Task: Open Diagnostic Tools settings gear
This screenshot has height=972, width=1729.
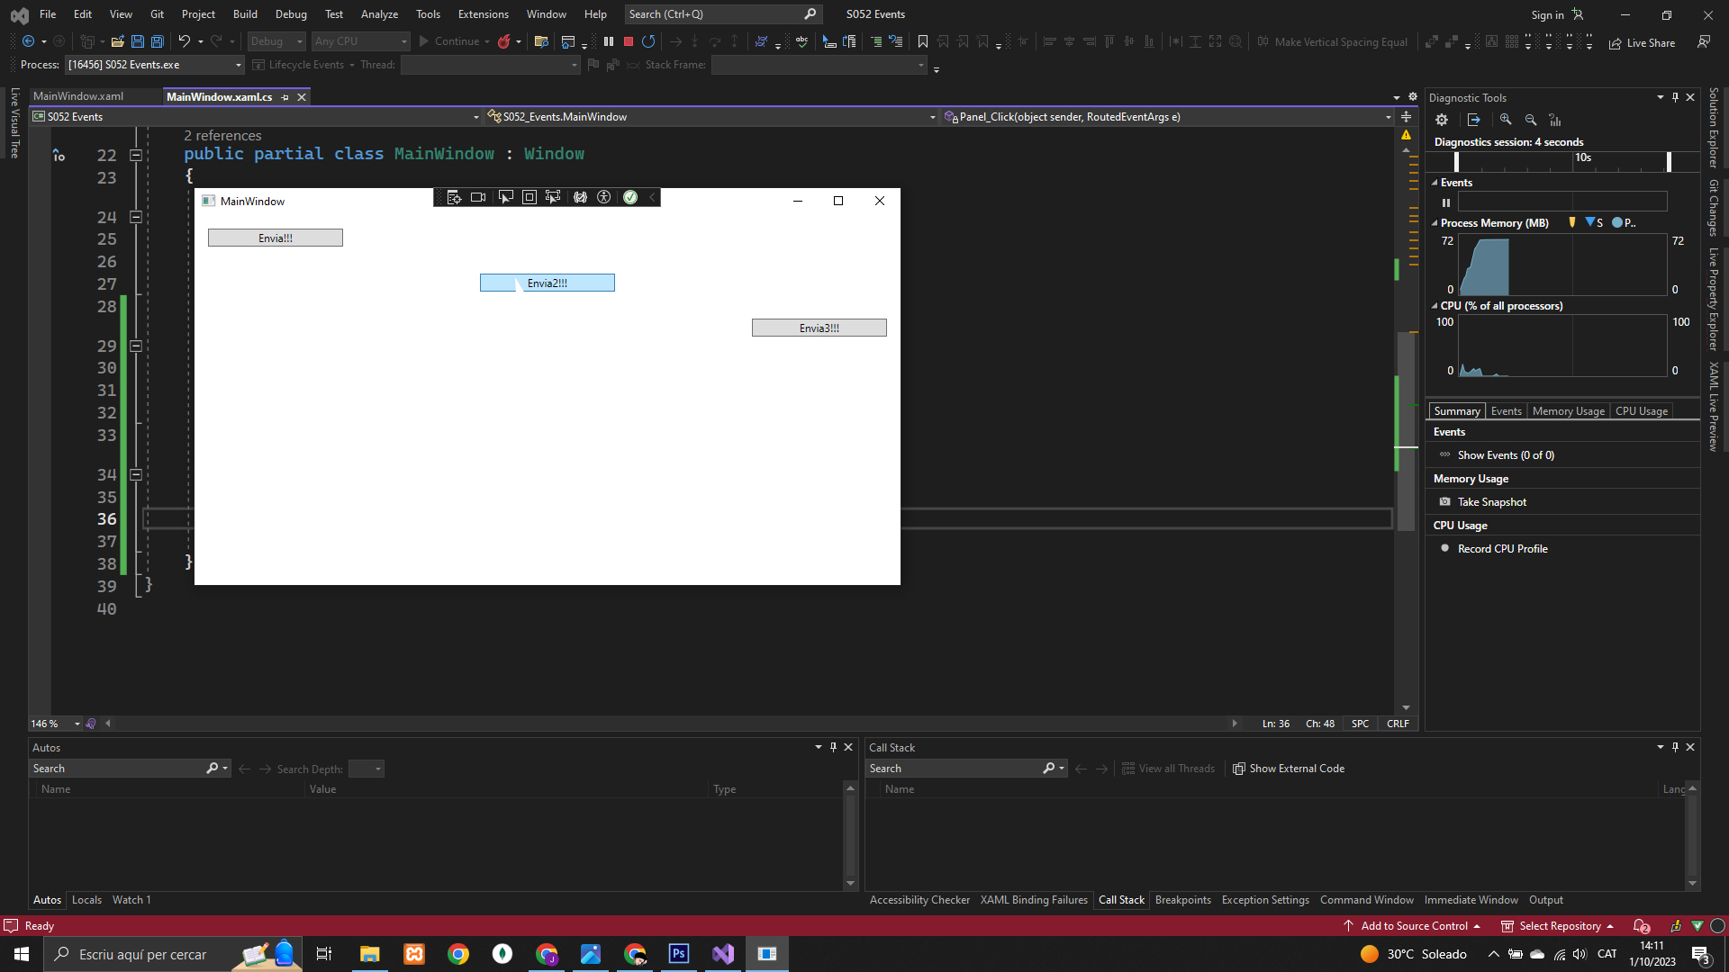Action: 1442,120
